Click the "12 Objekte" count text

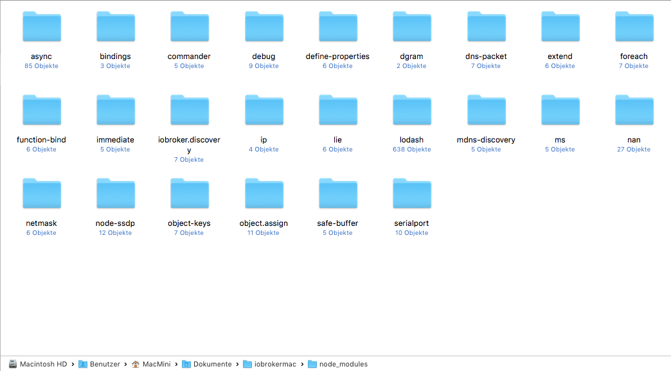click(x=115, y=232)
